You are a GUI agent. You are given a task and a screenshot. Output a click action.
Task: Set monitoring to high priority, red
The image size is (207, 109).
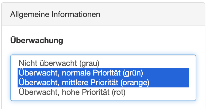pyautogui.click(x=103, y=92)
